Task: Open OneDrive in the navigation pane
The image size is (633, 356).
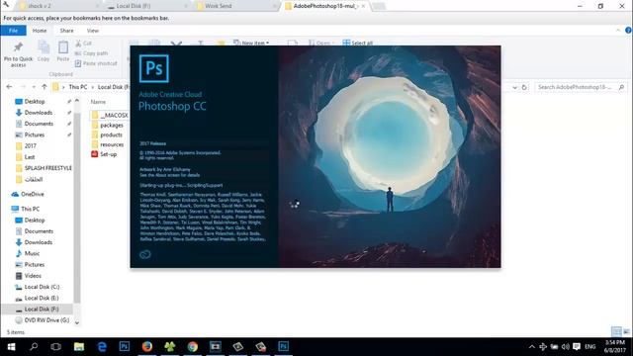Action: point(28,194)
